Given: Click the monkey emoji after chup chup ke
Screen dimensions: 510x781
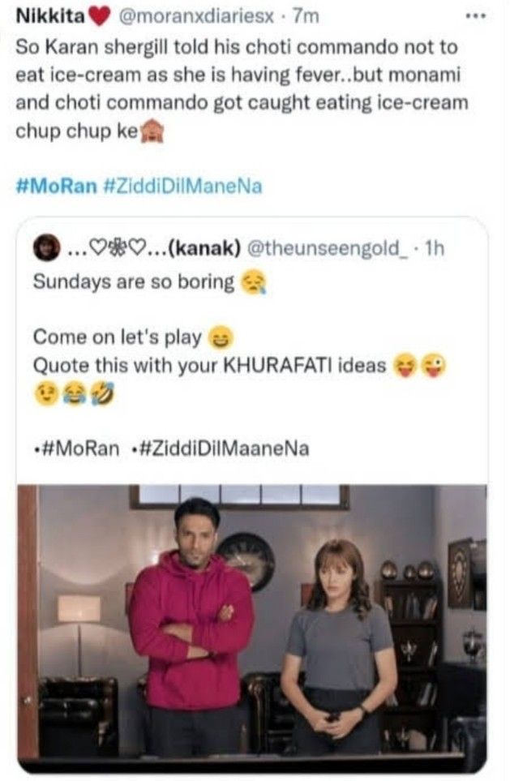Looking at the screenshot, I should (152, 133).
